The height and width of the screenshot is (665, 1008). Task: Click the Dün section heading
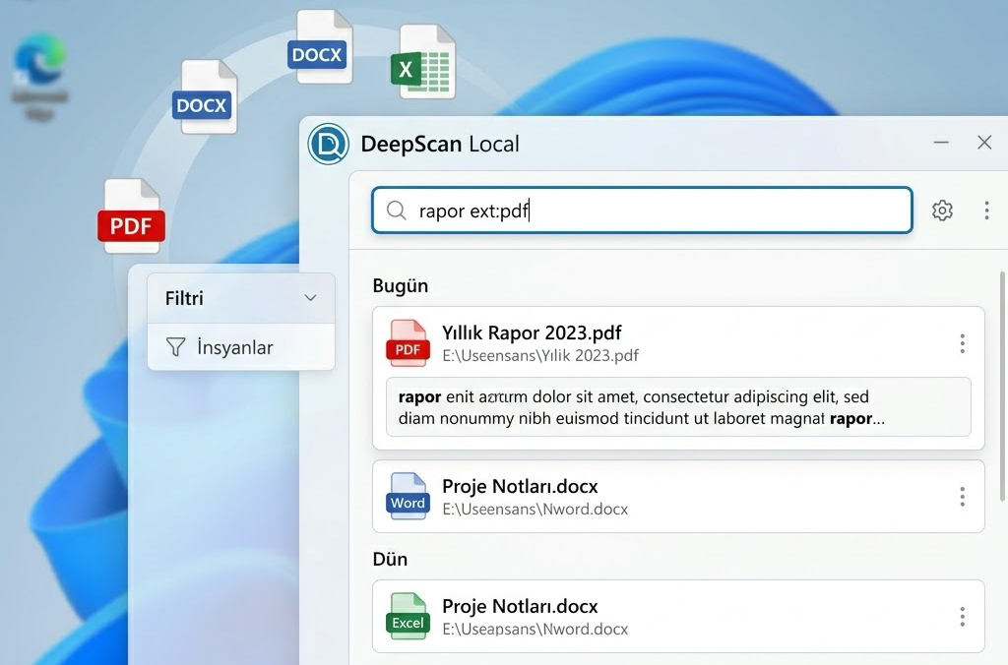[x=390, y=559]
